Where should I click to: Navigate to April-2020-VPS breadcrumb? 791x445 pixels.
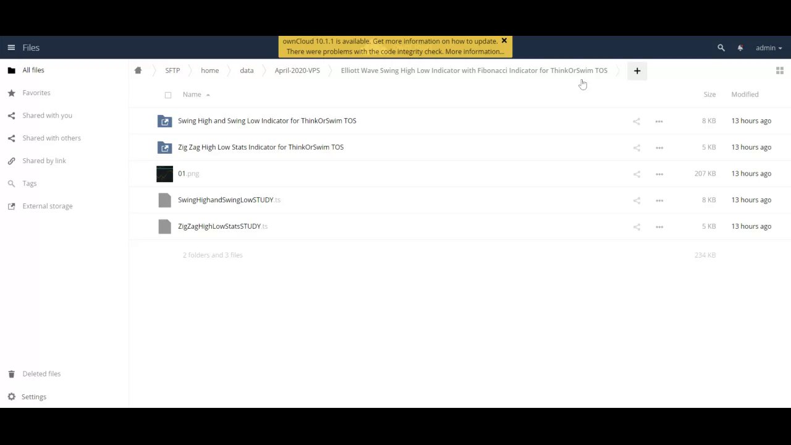[x=297, y=70]
